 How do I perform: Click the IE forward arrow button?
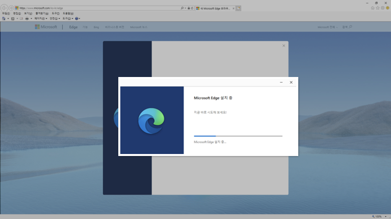pyautogui.click(x=12, y=7)
